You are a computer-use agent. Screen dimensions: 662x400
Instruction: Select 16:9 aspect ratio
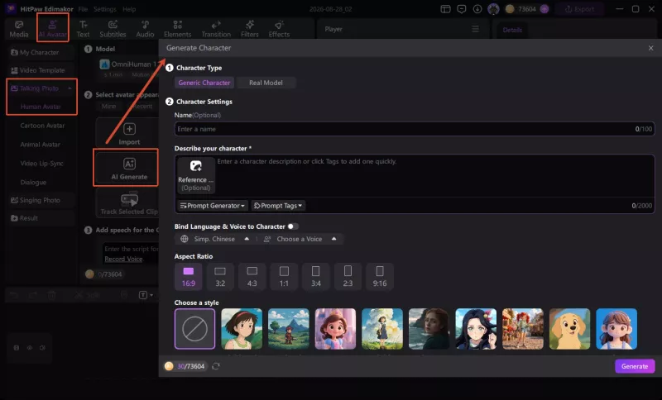tap(189, 277)
